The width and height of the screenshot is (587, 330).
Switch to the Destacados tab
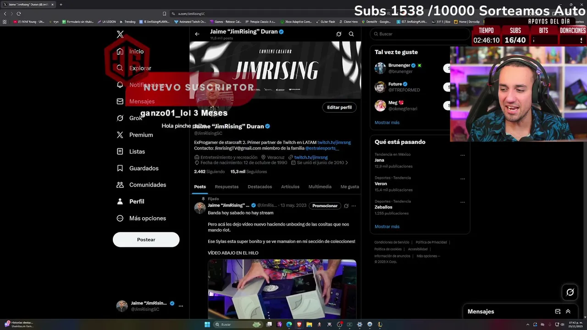pyautogui.click(x=260, y=187)
